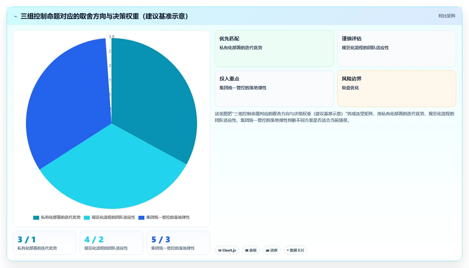Click the 5 / 3 stat card
This screenshot has height=268, width=469.
[178, 243]
